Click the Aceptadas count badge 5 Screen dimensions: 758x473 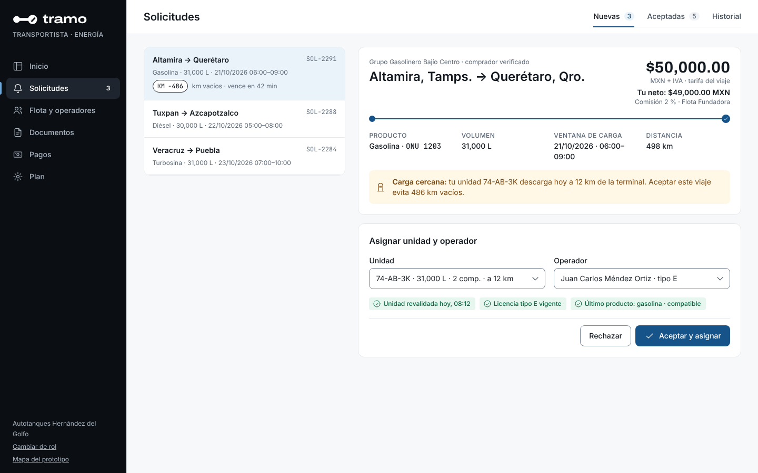tap(694, 16)
